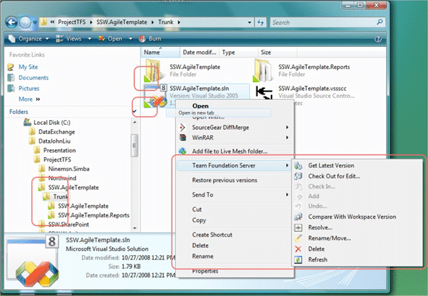Click the folder tree scrollbar thumb
The width and height of the screenshot is (428, 296).
134,146
